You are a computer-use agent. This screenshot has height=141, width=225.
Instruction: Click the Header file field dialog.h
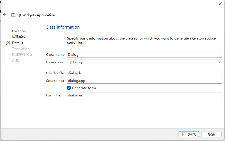click(144, 73)
